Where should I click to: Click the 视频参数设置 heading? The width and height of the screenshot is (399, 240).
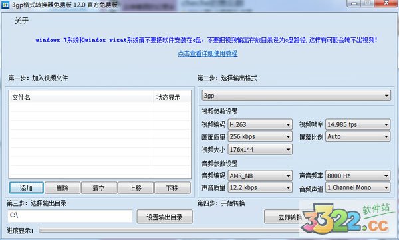(x=219, y=112)
